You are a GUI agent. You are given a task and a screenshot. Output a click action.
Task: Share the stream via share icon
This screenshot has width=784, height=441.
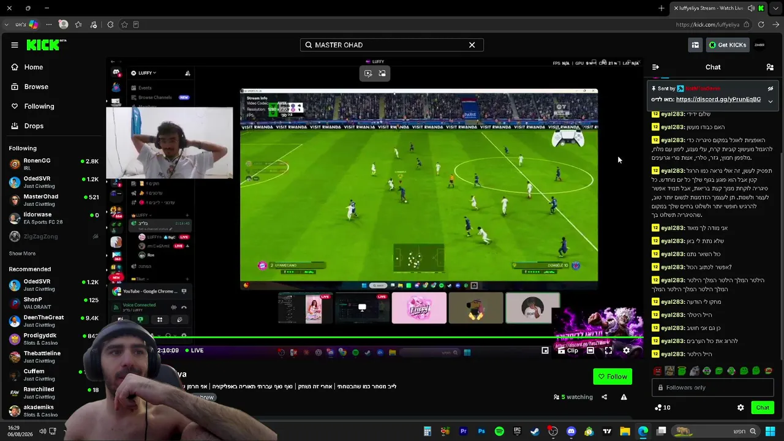pos(604,397)
